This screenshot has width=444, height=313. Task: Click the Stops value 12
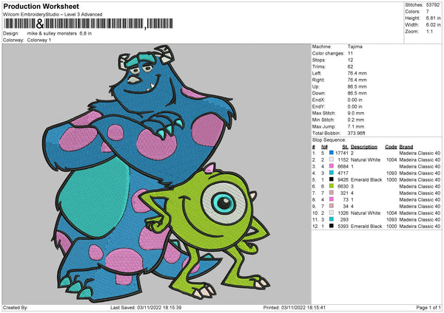[350, 61]
